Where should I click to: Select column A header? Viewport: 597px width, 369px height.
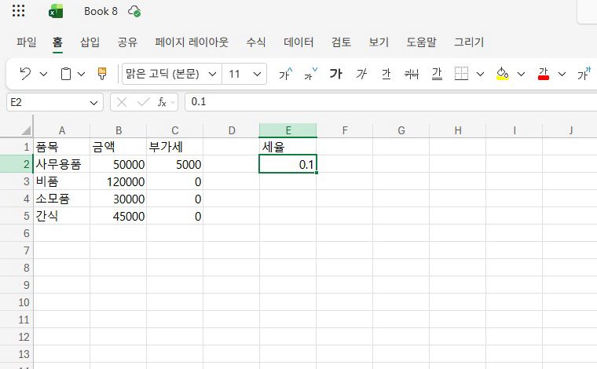click(62, 130)
